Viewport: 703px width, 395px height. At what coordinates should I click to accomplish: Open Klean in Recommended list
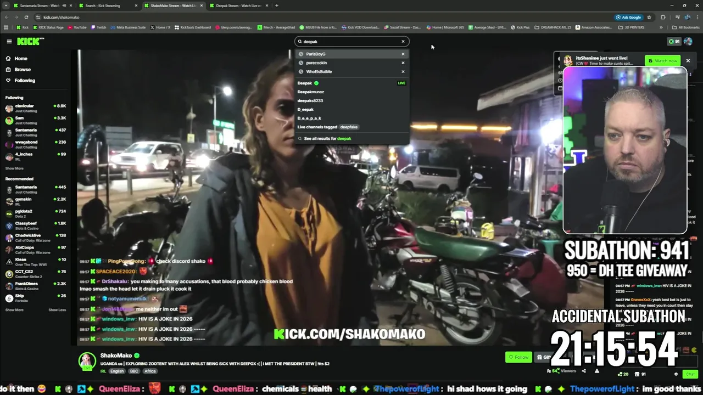36,261
